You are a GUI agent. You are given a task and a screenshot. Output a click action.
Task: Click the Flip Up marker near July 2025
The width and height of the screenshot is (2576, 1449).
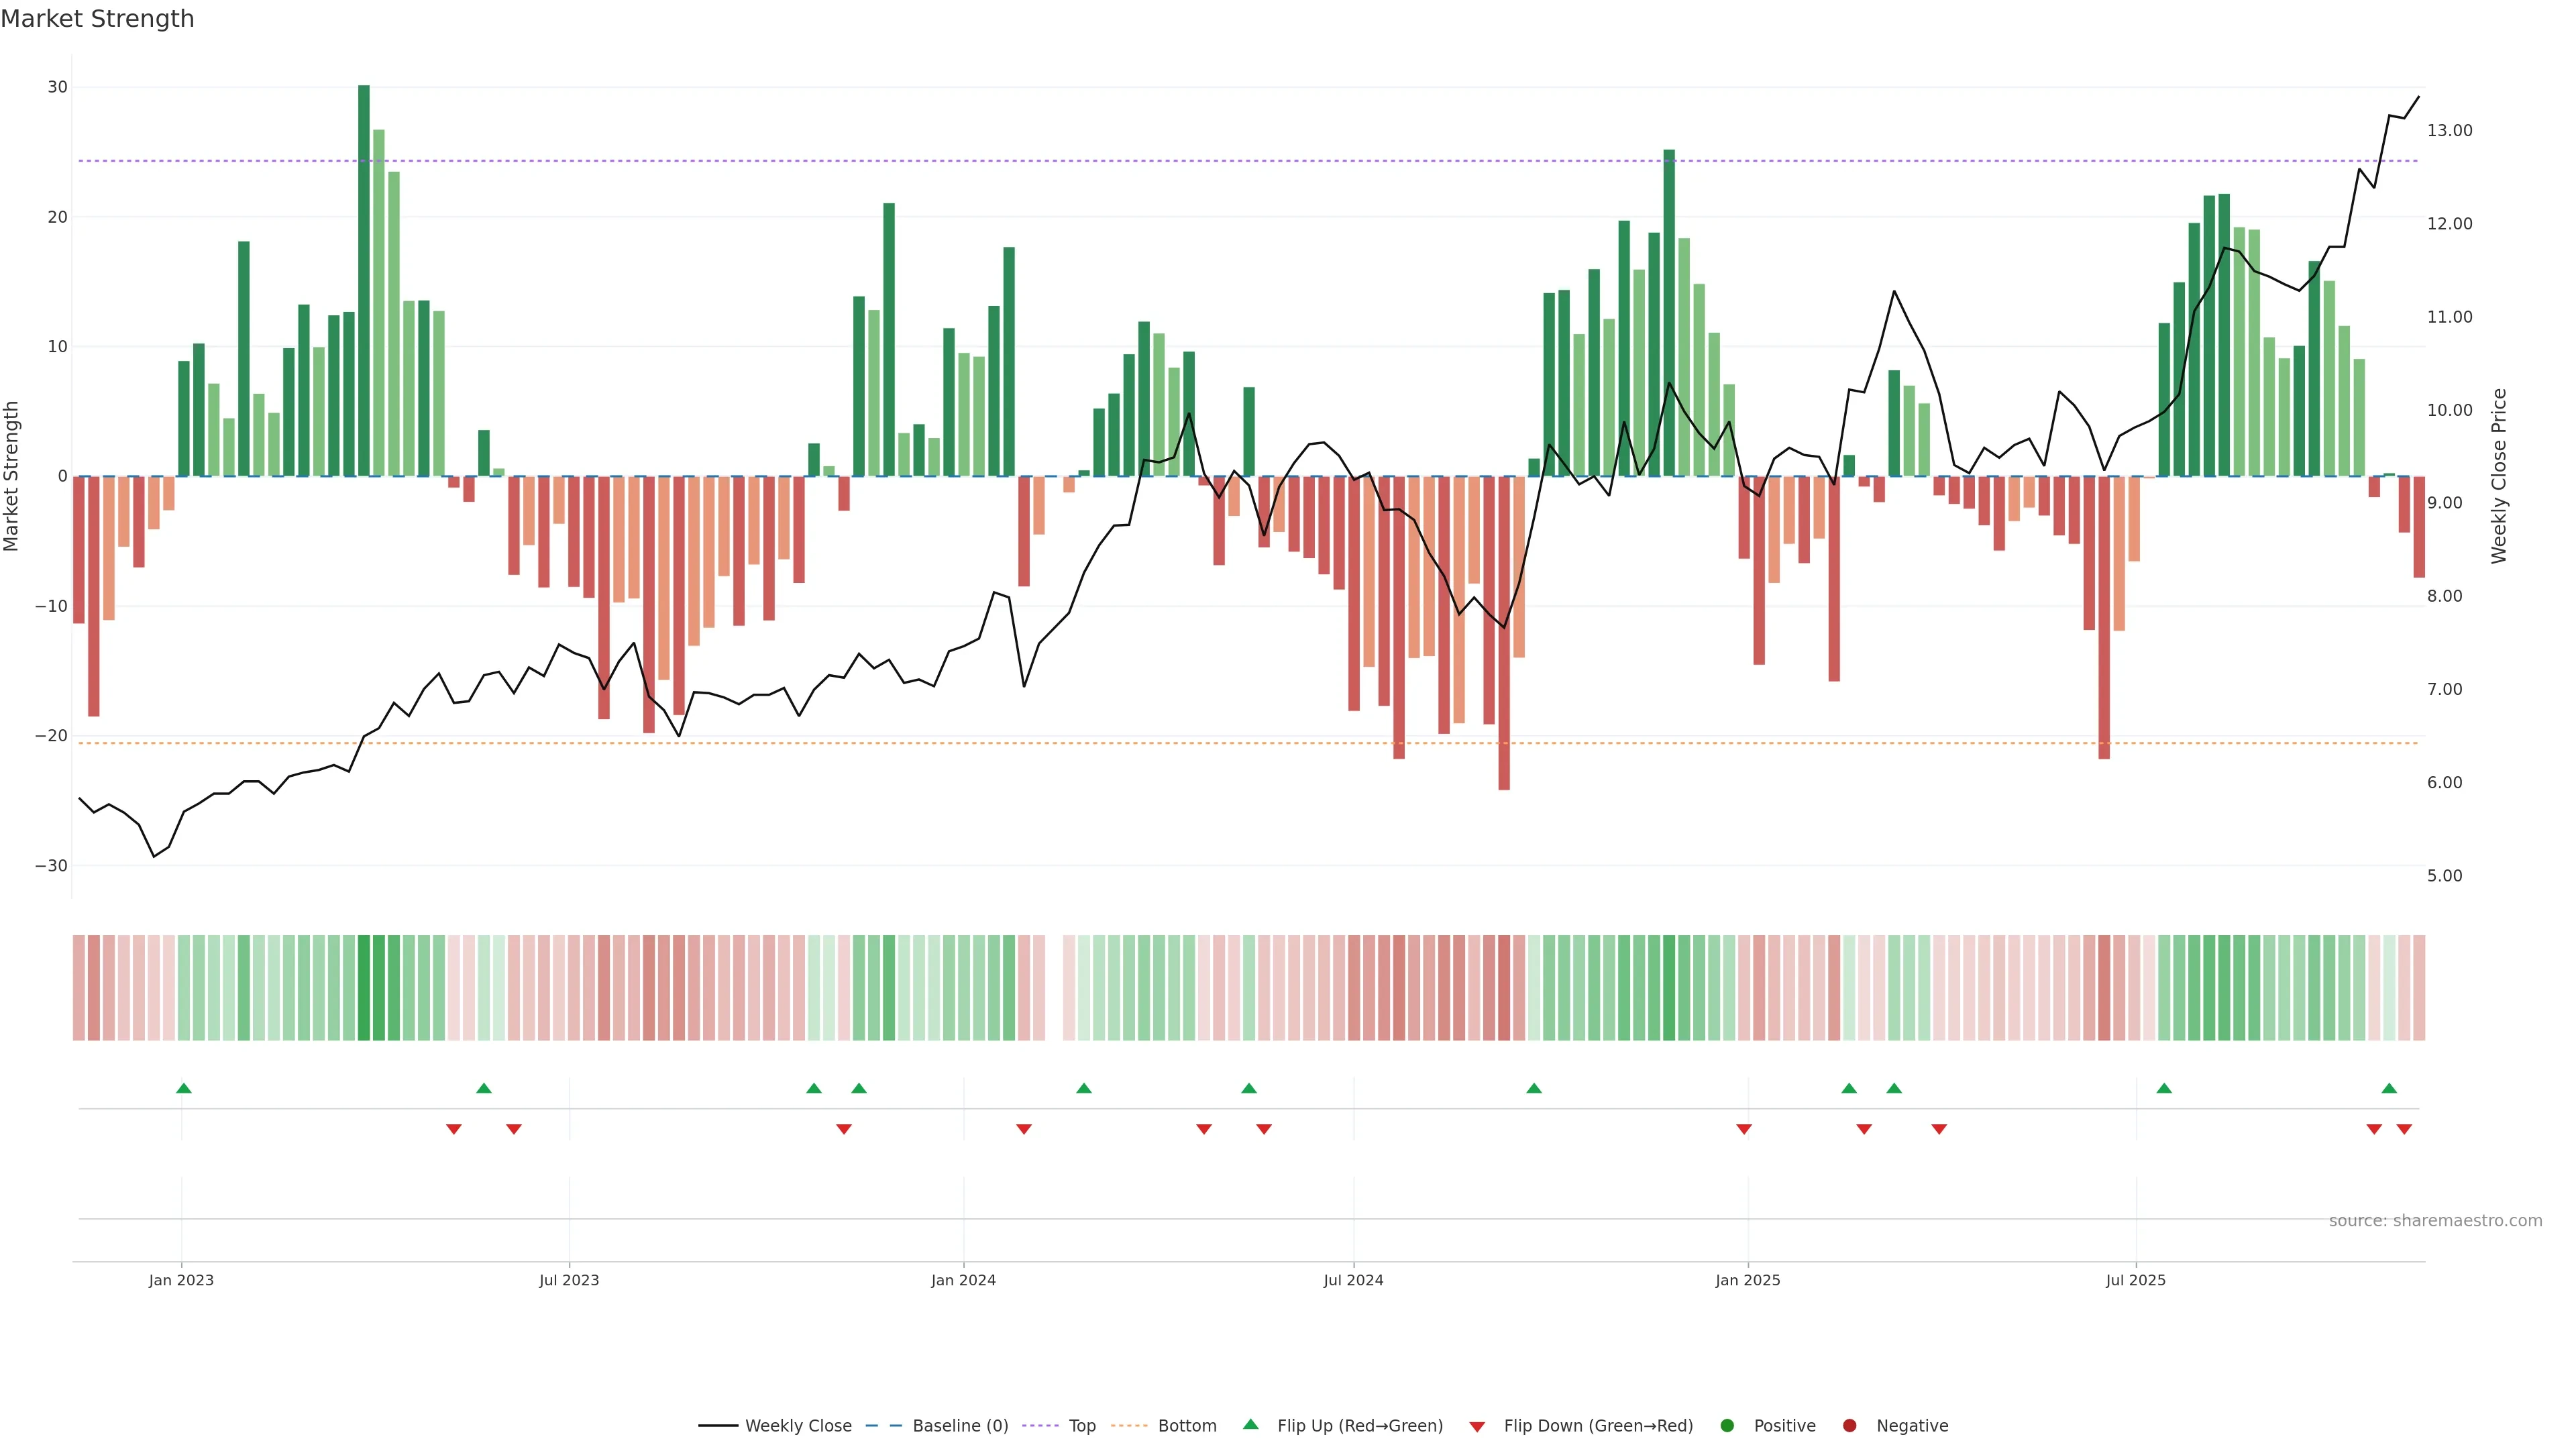(2164, 1088)
